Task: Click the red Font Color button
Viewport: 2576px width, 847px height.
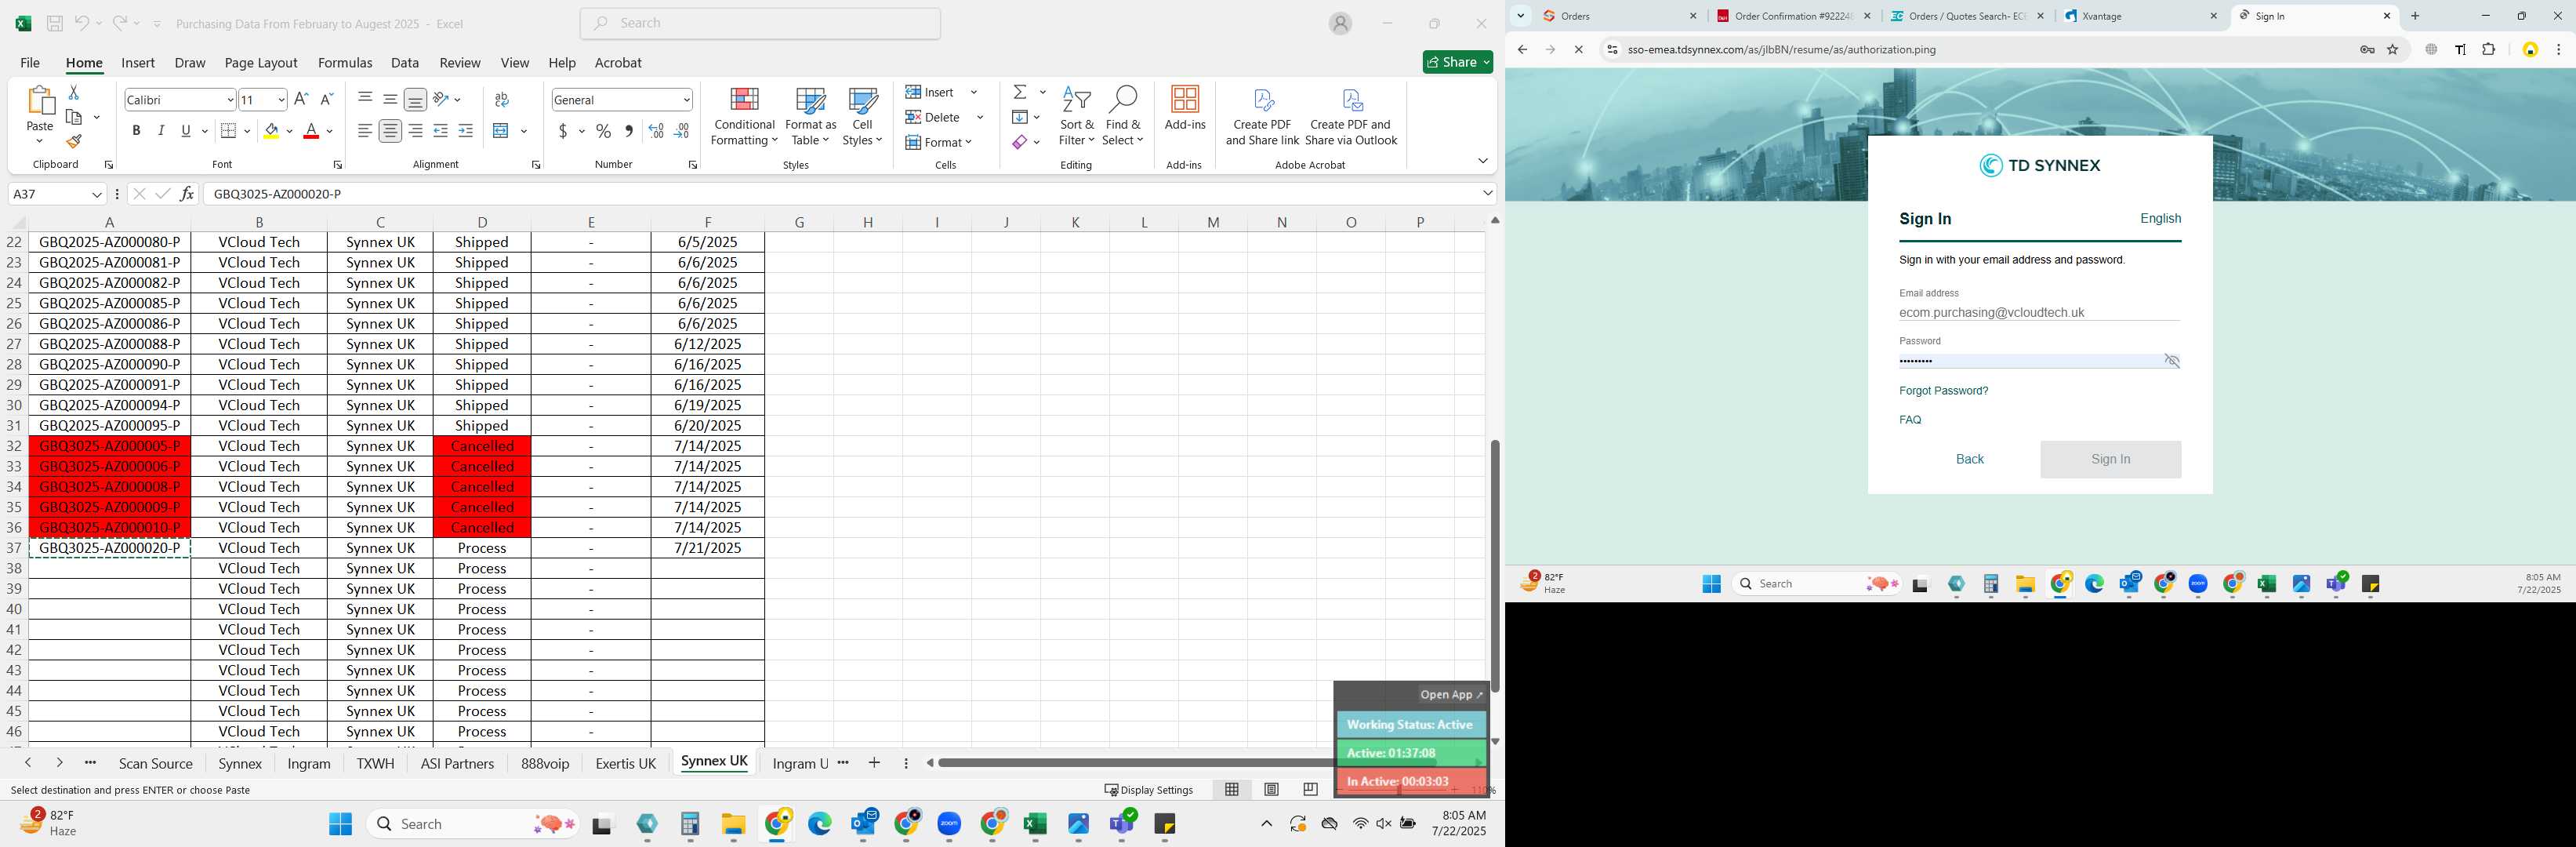Action: (311, 131)
